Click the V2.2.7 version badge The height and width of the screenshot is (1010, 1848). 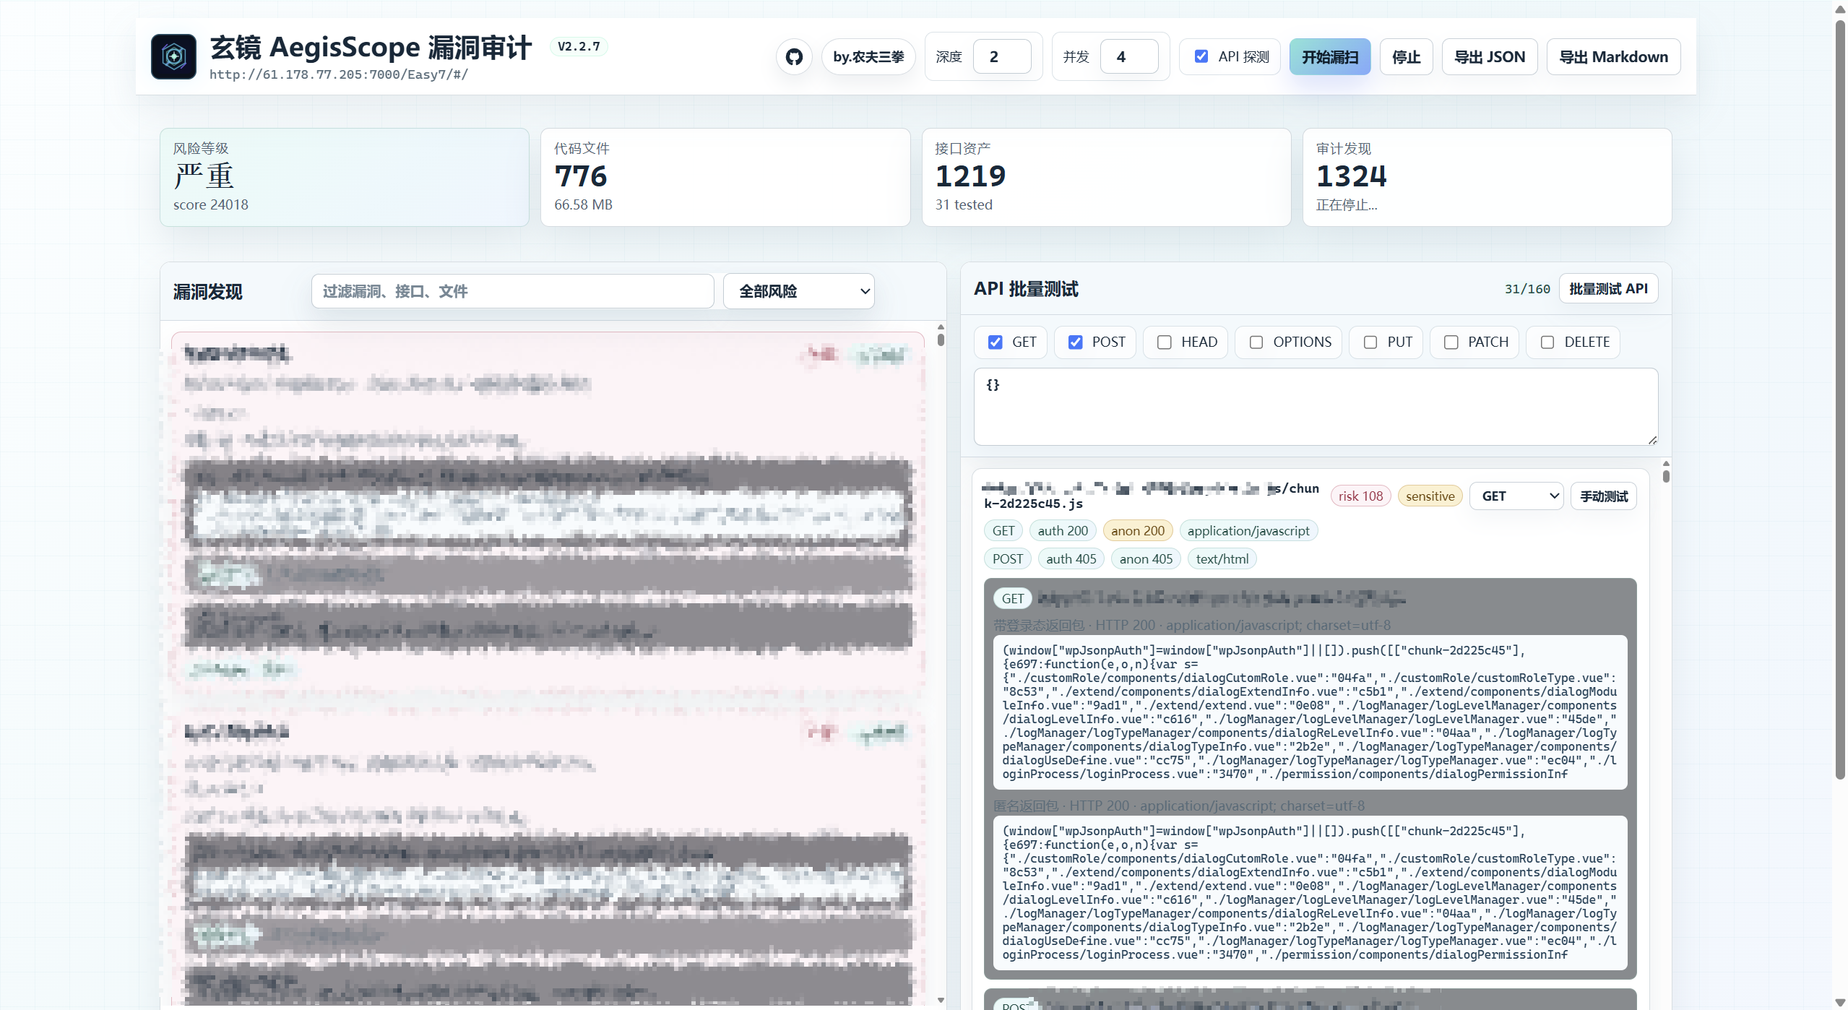tap(579, 46)
